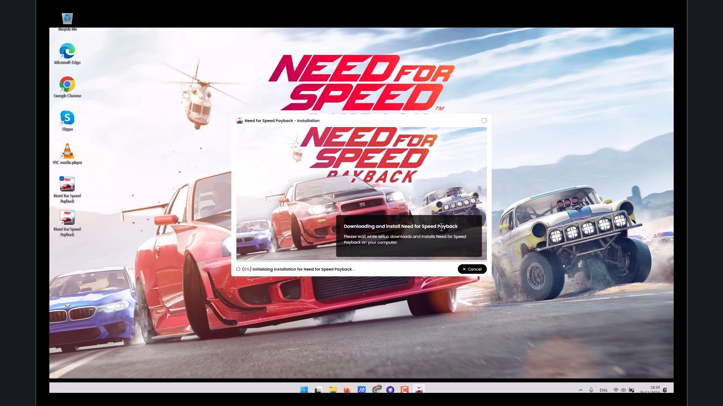The image size is (723, 406).
Task: Open the Windows Start menu
Action: (x=304, y=389)
